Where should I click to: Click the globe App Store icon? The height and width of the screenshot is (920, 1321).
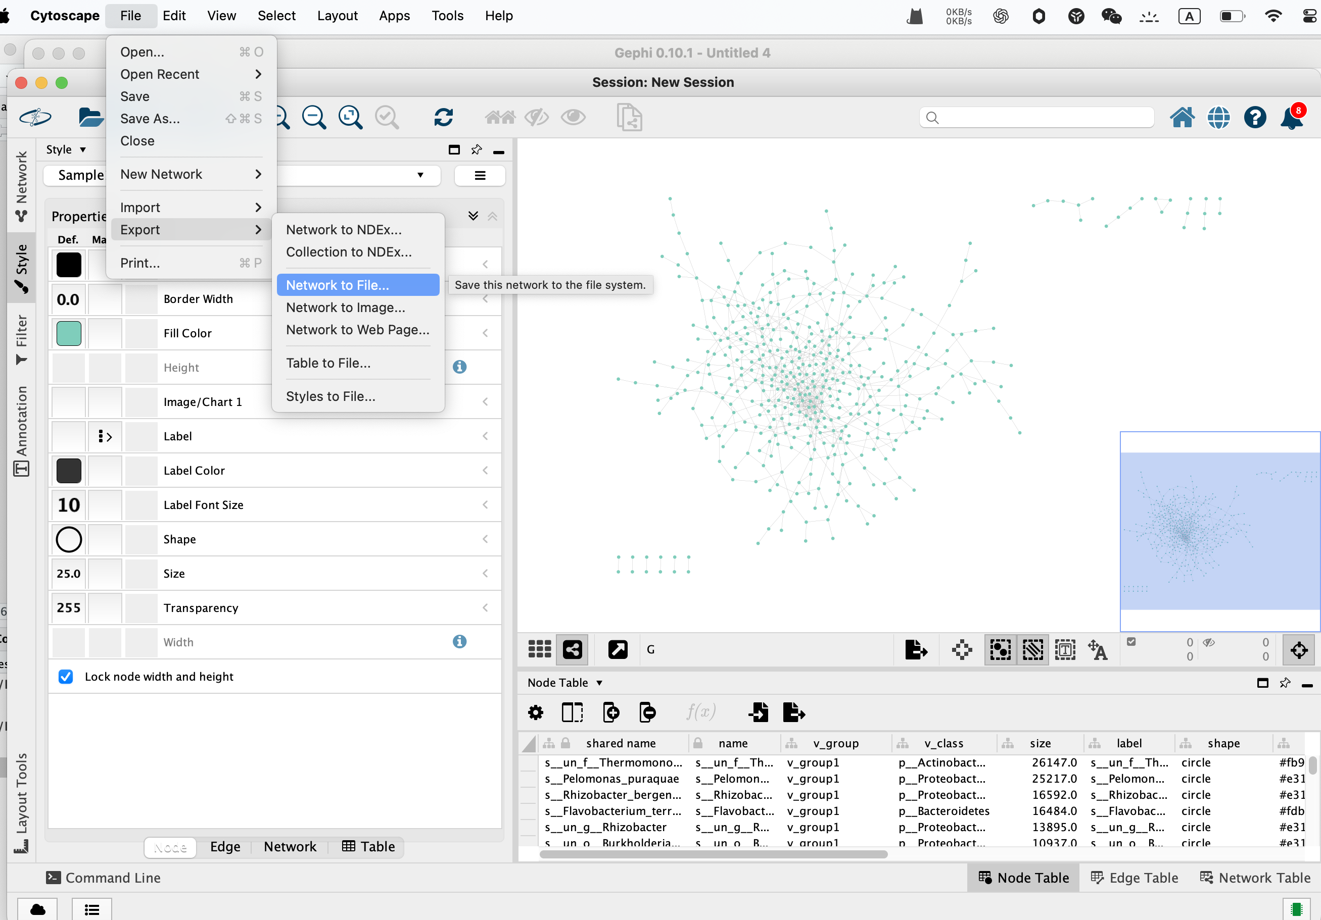(1218, 117)
